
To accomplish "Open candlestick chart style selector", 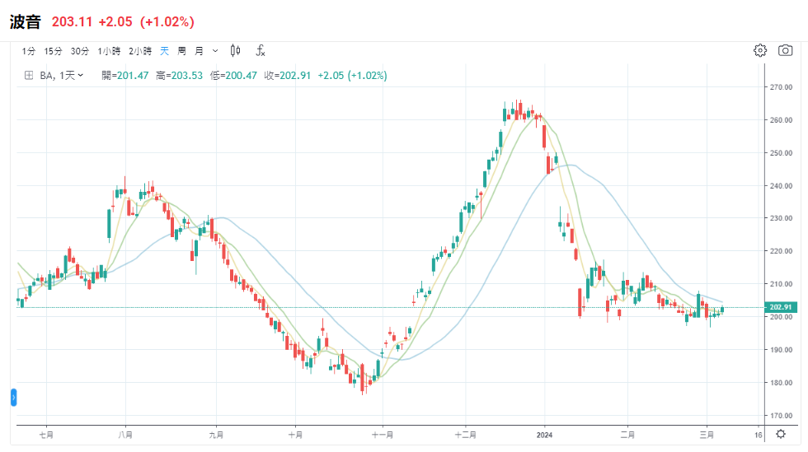I will pyautogui.click(x=235, y=50).
